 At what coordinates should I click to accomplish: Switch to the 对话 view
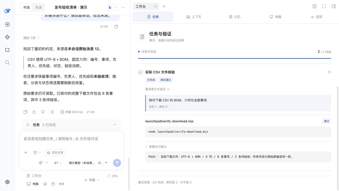[x=26, y=7]
